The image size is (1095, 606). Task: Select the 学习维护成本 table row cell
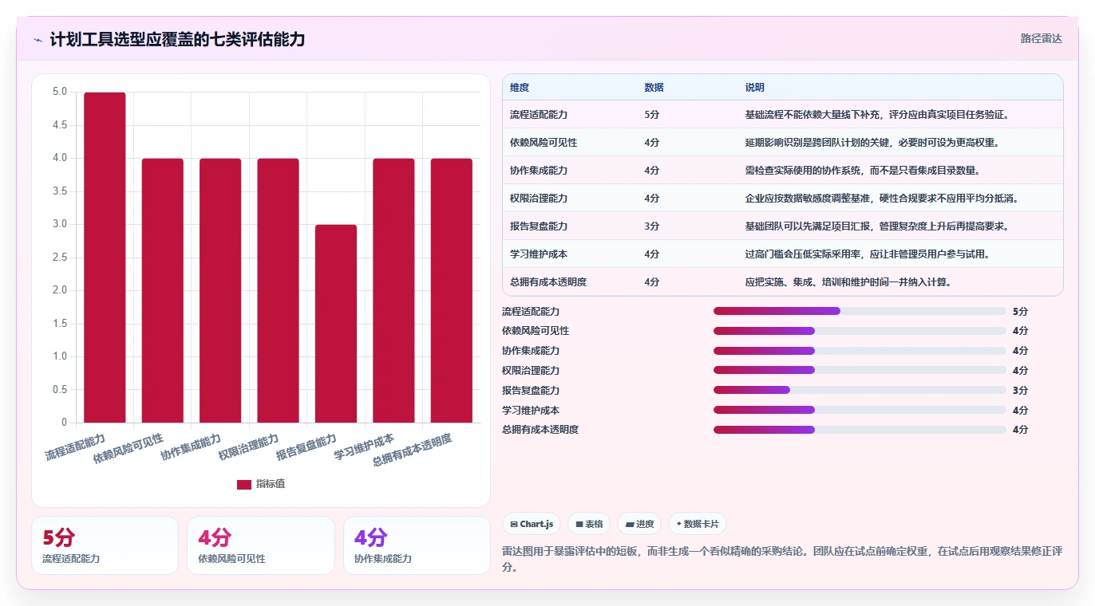[539, 254]
